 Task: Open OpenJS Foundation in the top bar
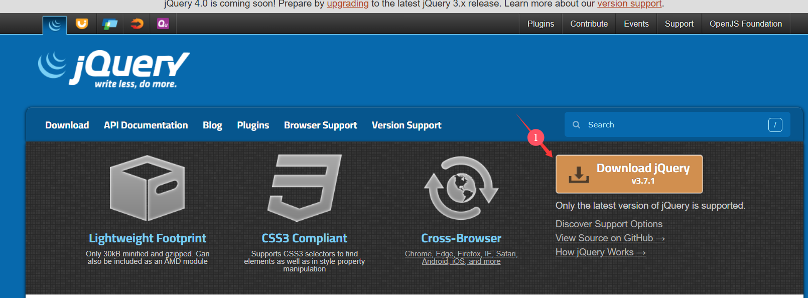tap(746, 24)
